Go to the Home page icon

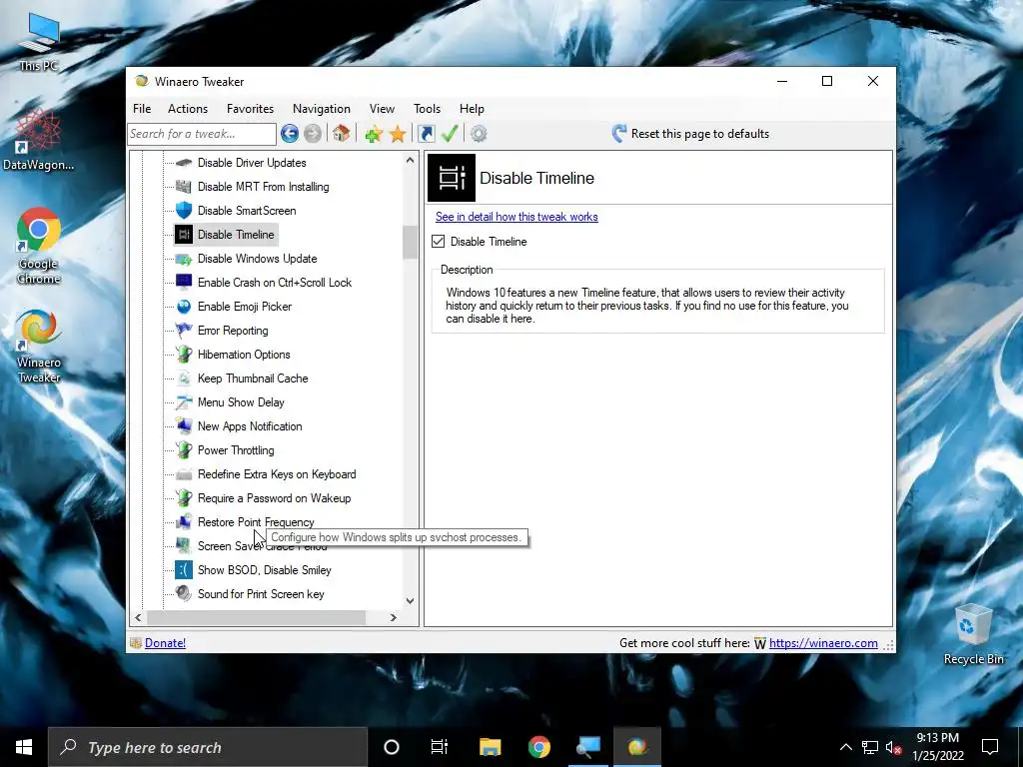tap(341, 134)
